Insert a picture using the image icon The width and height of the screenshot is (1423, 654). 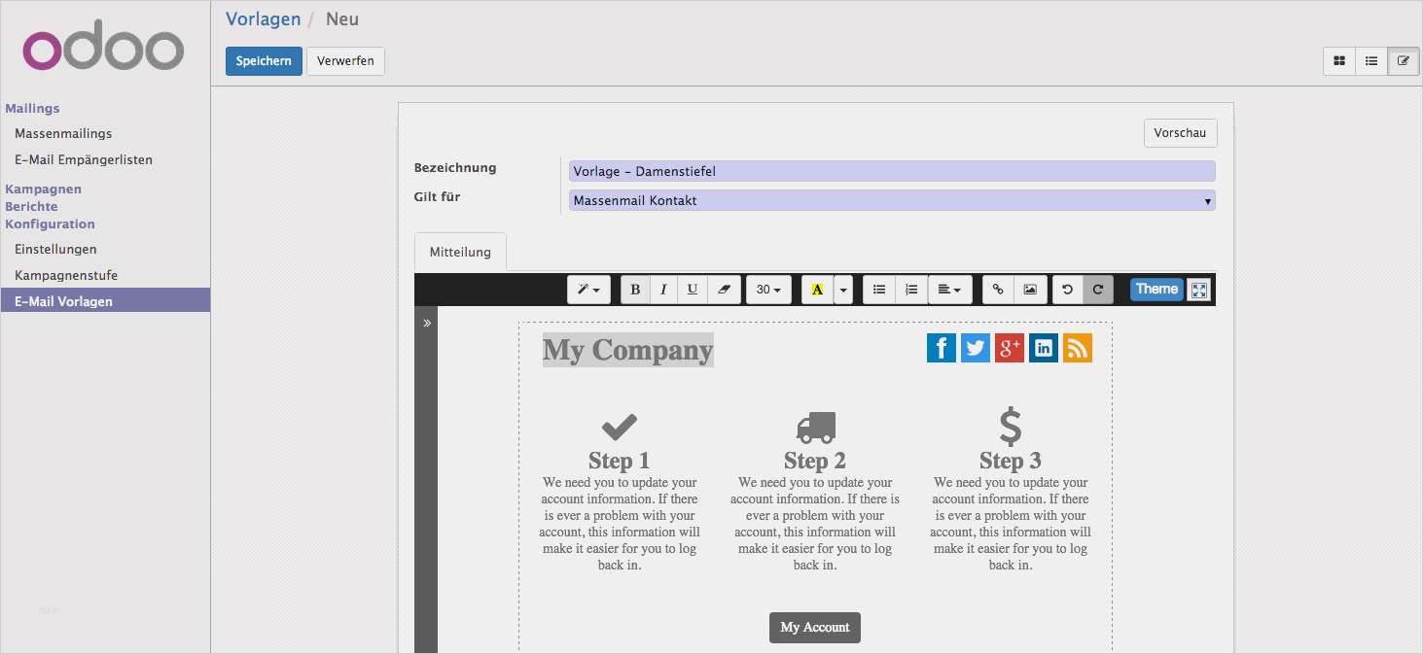click(x=1029, y=290)
